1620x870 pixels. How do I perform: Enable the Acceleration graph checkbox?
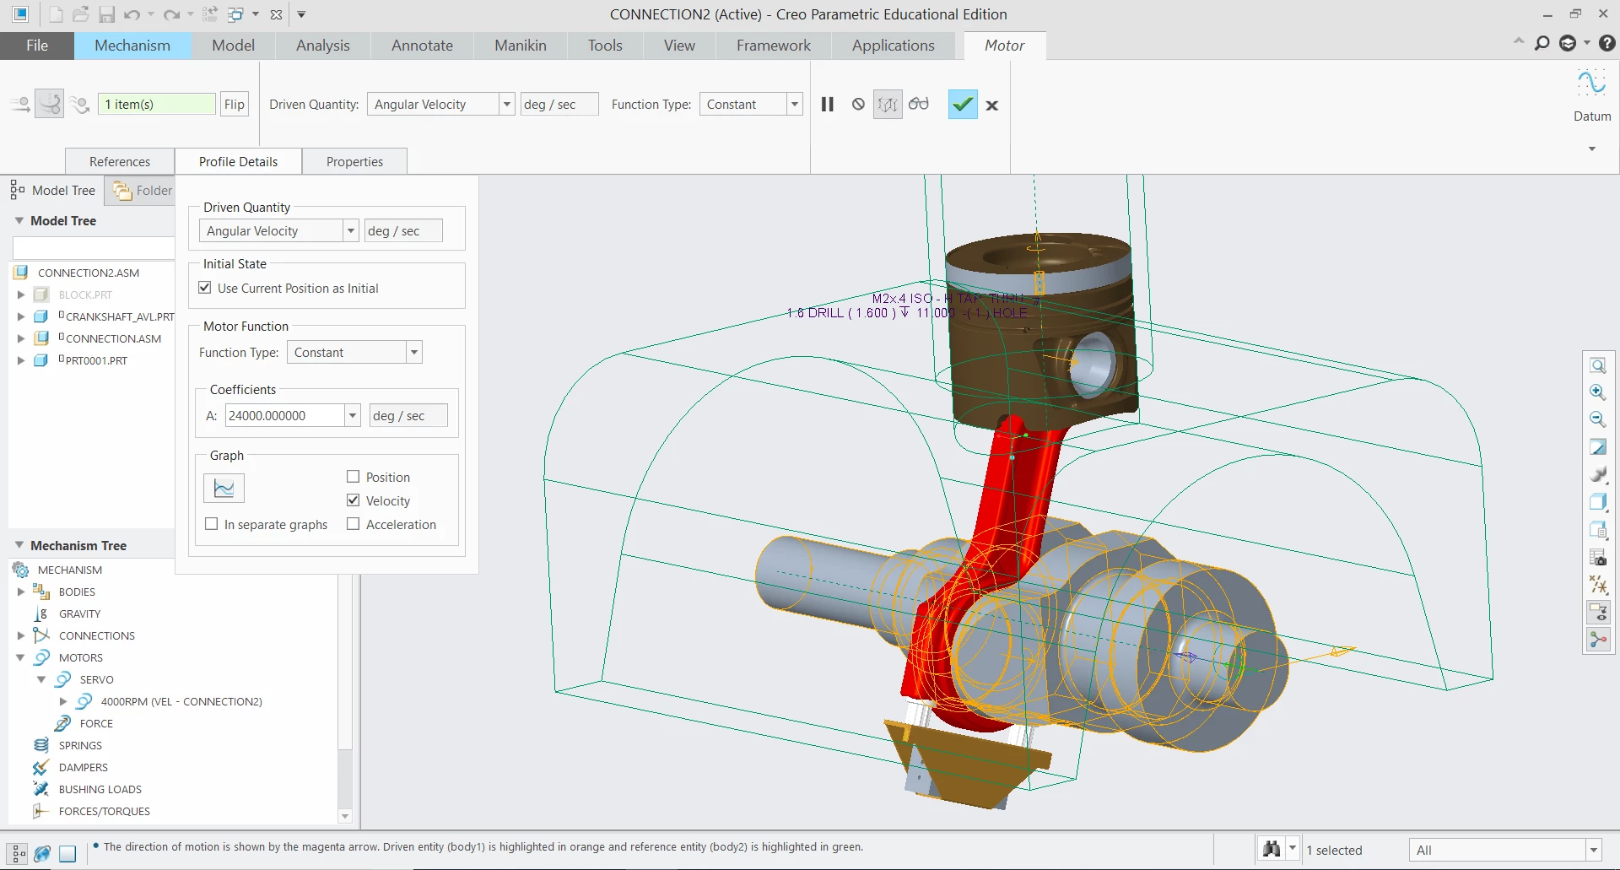point(354,524)
